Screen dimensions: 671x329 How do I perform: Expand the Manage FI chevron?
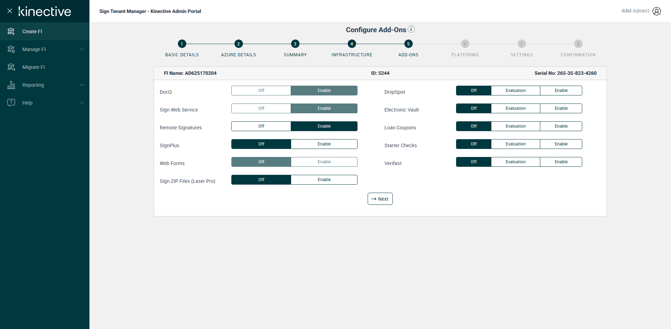82,49
